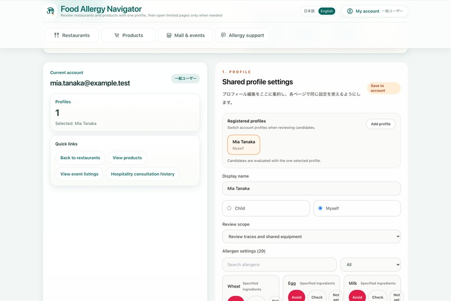Open the My account menu
The width and height of the screenshot is (451, 301).
[x=375, y=11]
